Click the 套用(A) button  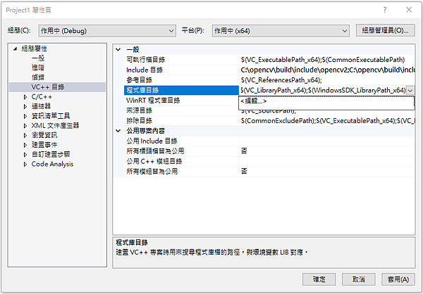(x=398, y=279)
